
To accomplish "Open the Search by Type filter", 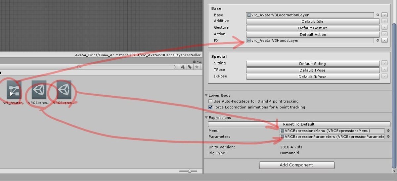I will coord(183,67).
